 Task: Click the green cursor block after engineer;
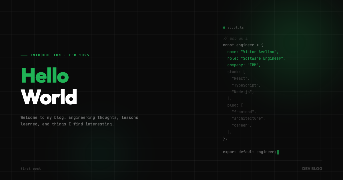click(x=278, y=152)
